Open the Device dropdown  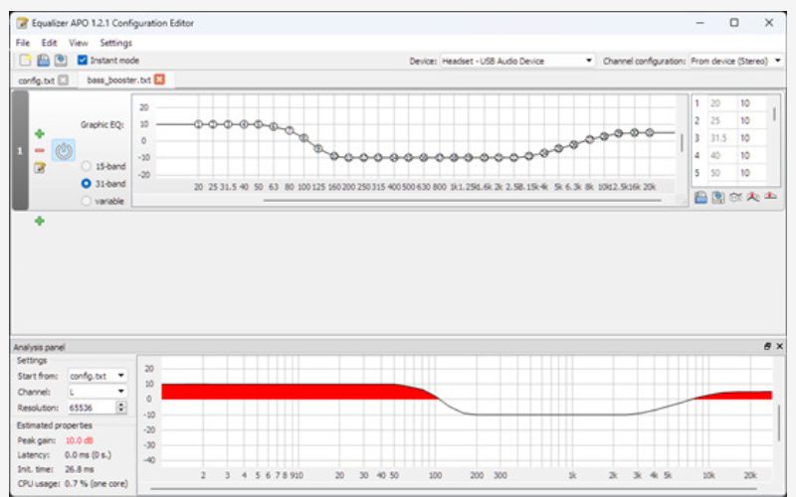517,61
